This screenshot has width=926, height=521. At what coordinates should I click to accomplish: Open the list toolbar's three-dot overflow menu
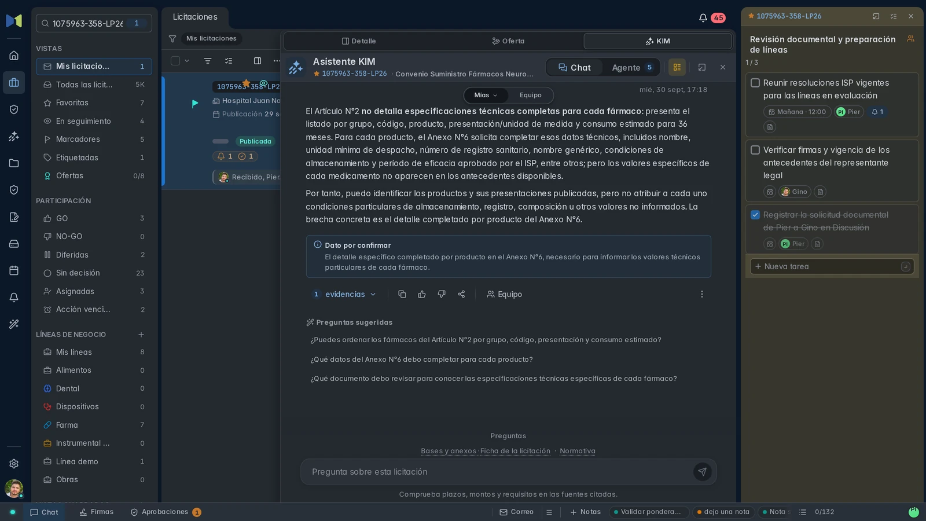(276, 61)
